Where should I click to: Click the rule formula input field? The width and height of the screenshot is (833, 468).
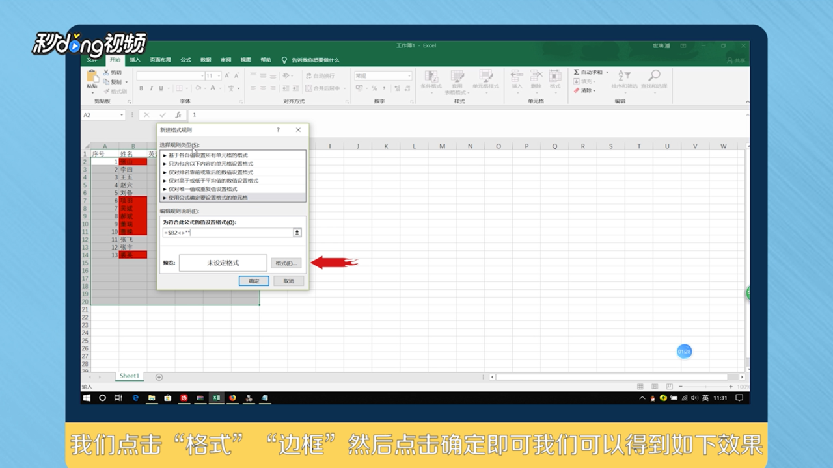click(x=227, y=232)
